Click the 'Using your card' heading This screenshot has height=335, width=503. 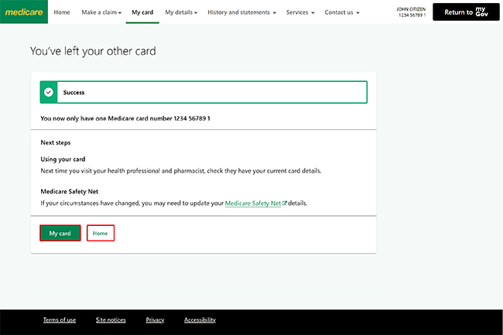coord(63,159)
